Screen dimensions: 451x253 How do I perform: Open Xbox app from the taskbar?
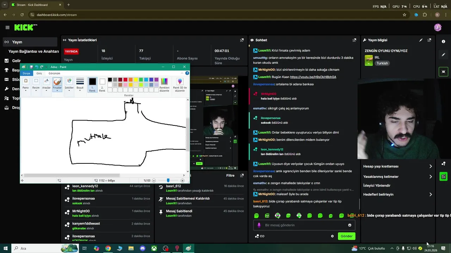click(x=154, y=248)
